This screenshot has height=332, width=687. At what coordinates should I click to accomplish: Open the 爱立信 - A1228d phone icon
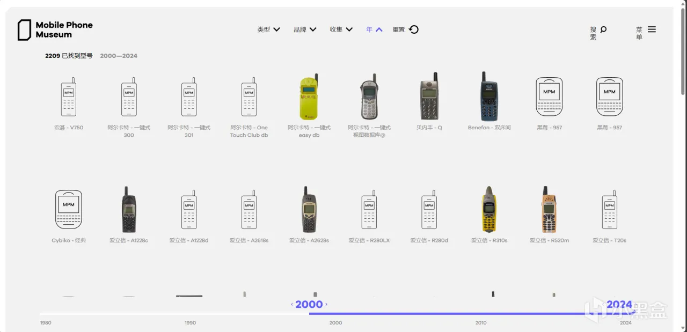pyautogui.click(x=189, y=210)
